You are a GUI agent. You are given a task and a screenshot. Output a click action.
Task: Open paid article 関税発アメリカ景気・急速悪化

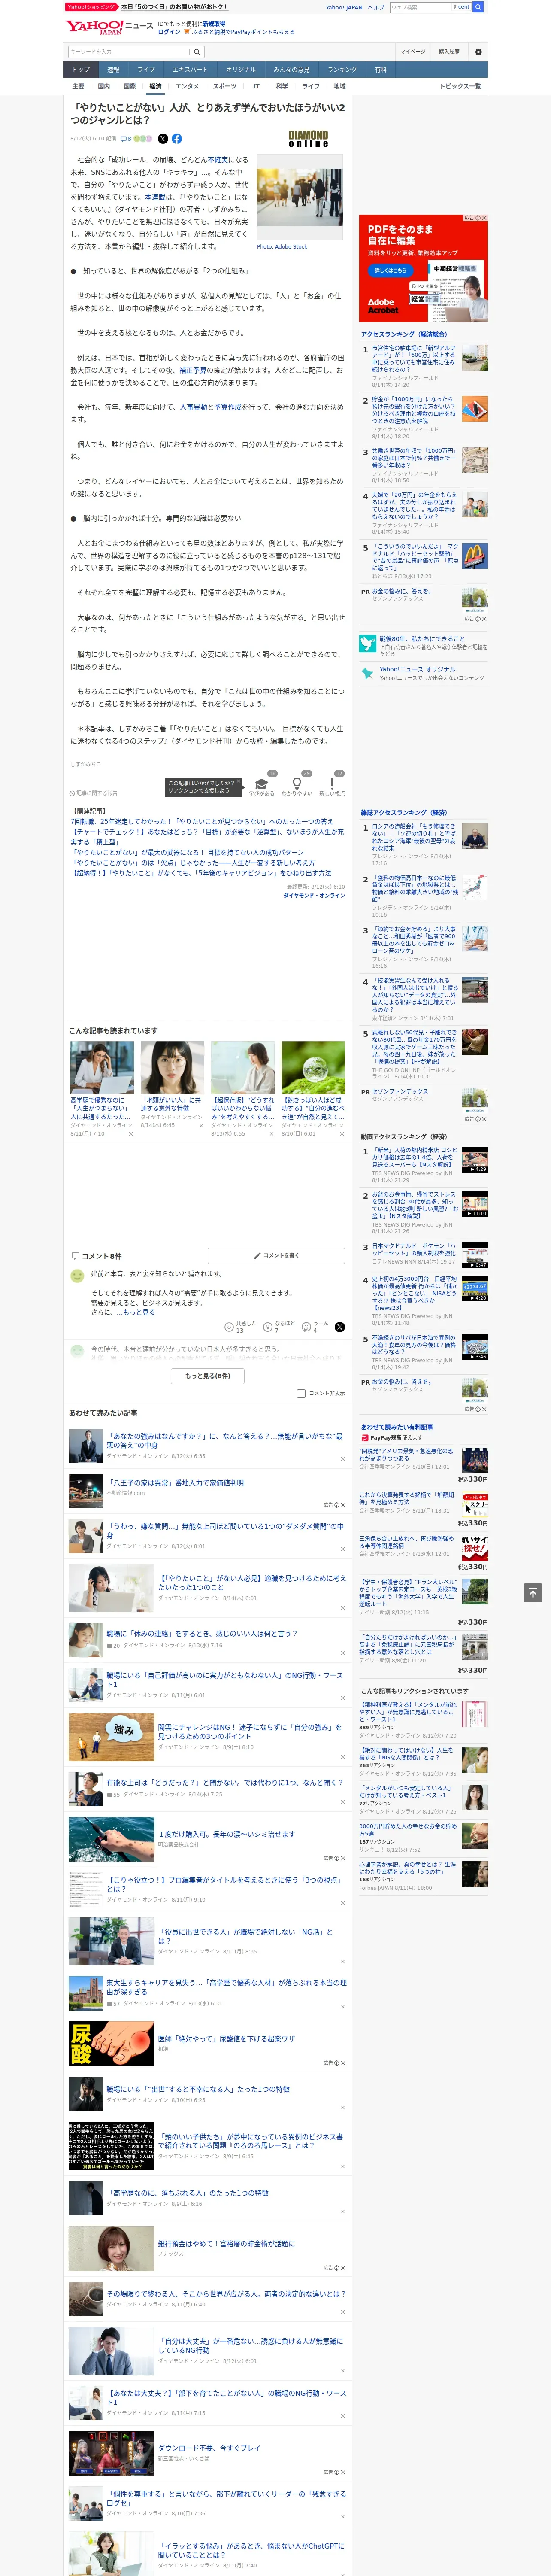[406, 1454]
